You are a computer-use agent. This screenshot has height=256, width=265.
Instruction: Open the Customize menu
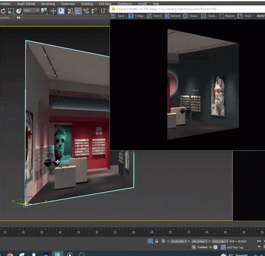[68, 4]
